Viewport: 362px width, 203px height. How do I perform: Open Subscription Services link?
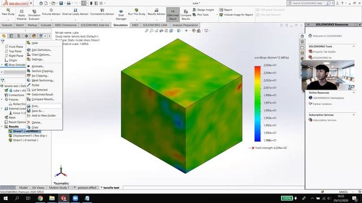[x=322, y=120]
